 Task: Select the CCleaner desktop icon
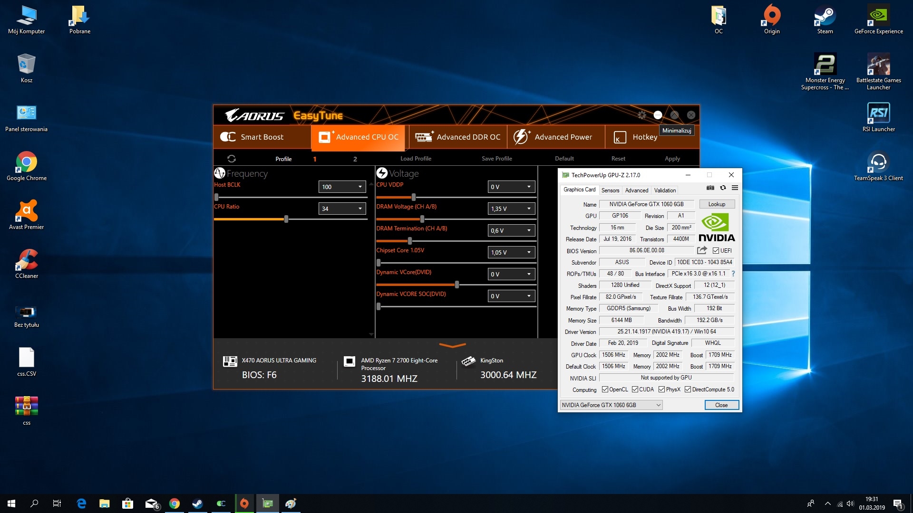coord(27,264)
